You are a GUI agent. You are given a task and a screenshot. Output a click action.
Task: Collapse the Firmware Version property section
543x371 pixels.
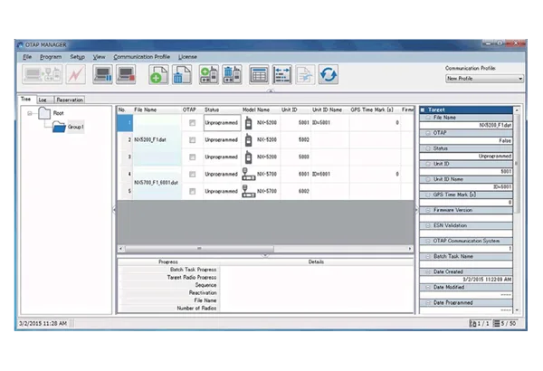click(x=428, y=210)
